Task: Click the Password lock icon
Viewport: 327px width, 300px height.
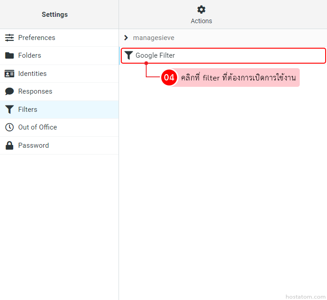Action: (10, 145)
